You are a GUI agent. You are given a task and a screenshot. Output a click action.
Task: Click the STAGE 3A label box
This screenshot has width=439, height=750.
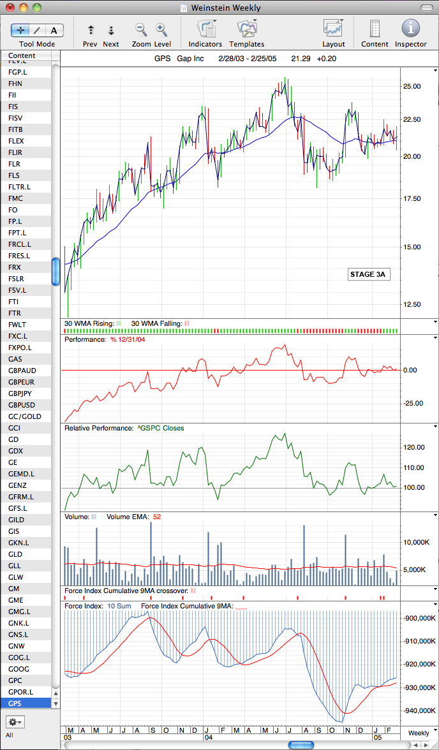click(368, 274)
